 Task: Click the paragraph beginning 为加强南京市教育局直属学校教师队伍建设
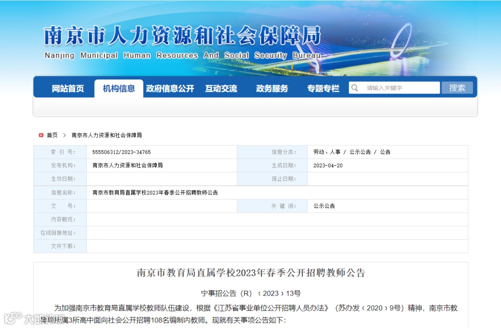pyautogui.click(x=249, y=314)
